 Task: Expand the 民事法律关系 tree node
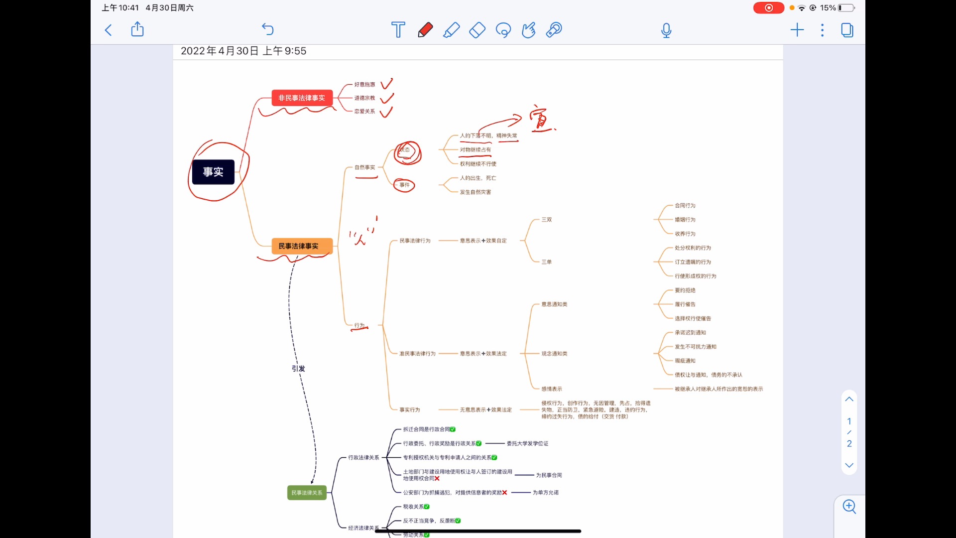point(307,492)
